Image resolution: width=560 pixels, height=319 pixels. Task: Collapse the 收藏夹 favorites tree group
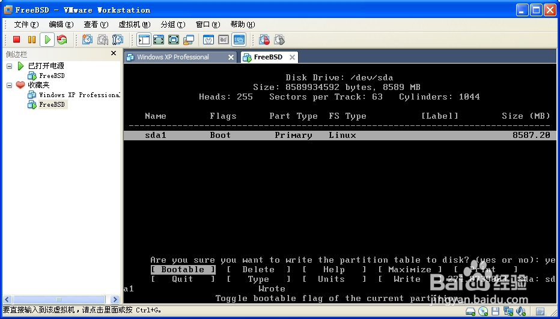10,85
